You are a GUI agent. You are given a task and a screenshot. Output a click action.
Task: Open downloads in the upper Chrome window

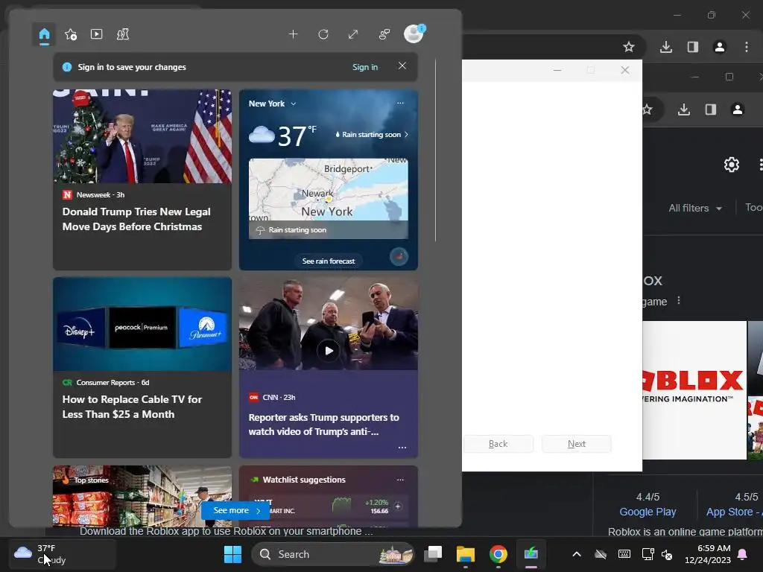click(x=666, y=47)
